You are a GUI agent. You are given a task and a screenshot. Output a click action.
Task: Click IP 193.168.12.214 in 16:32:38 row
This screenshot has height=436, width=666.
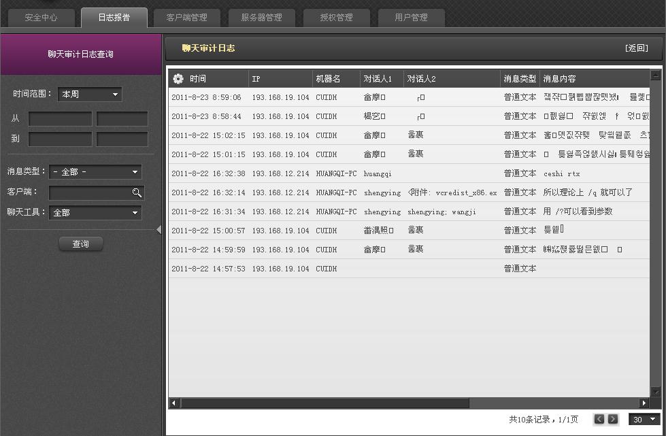click(280, 173)
